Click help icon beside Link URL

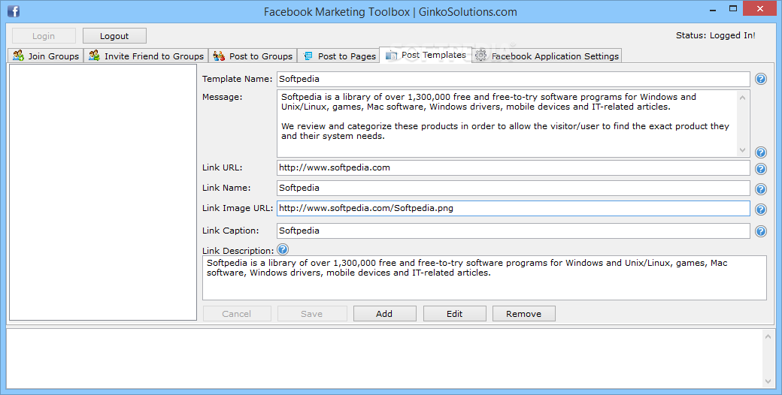tap(760, 169)
